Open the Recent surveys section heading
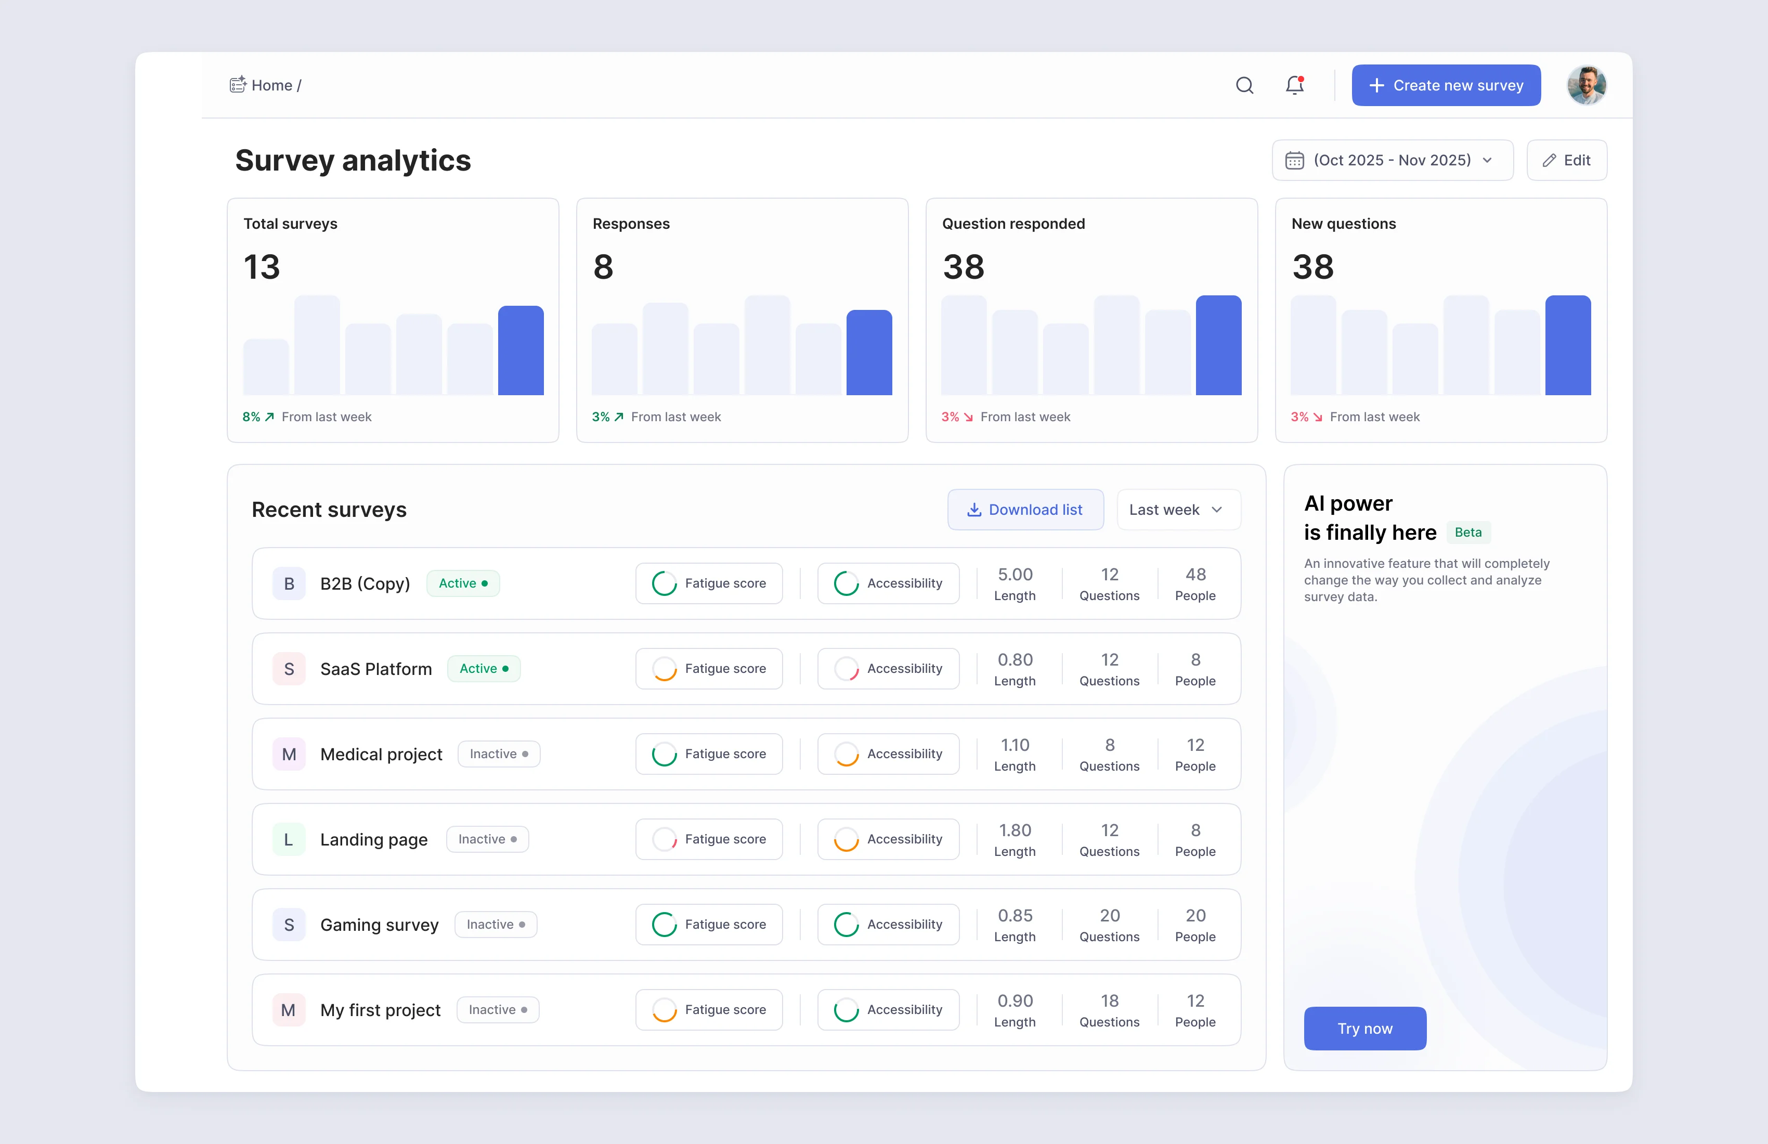This screenshot has width=1768, height=1144. click(329, 510)
